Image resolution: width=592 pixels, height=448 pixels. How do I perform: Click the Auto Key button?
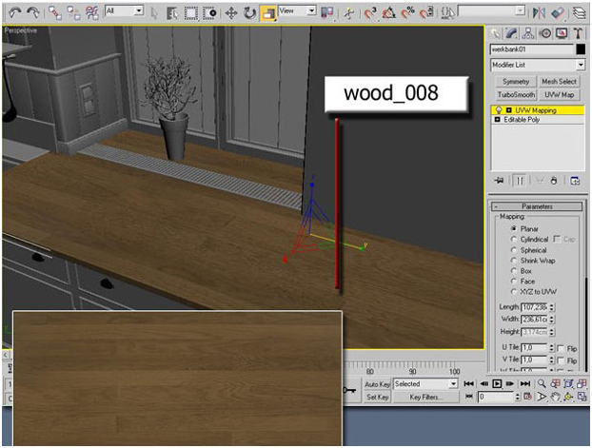pos(377,384)
